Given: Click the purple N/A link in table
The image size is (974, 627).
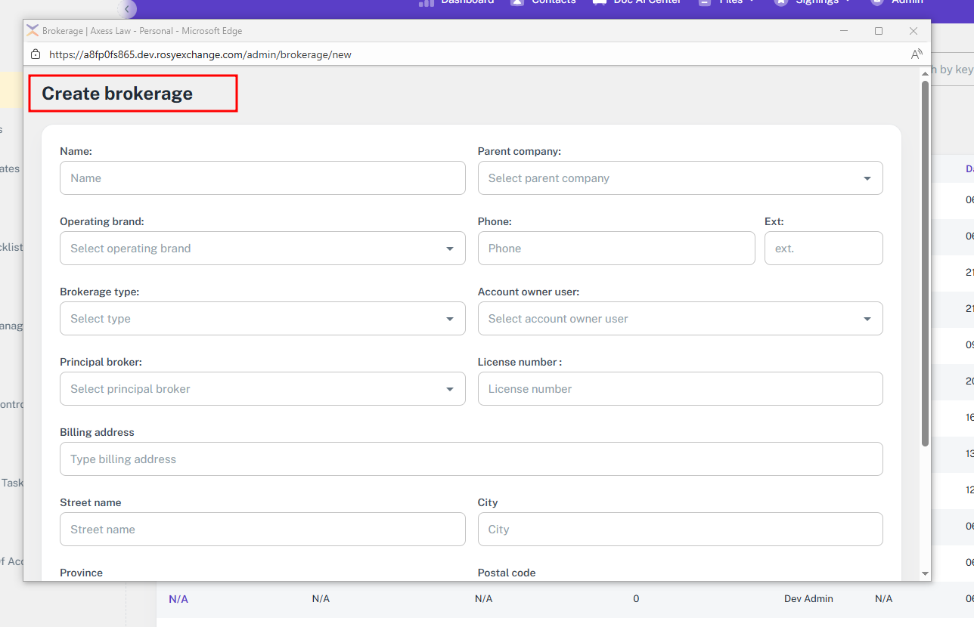Looking at the screenshot, I should tap(178, 599).
